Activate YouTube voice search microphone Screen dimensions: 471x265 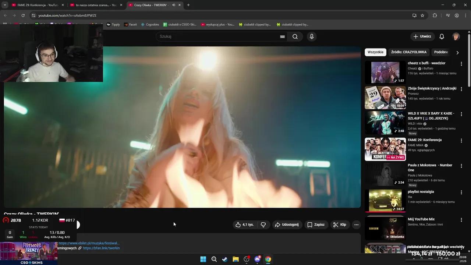coord(312,36)
